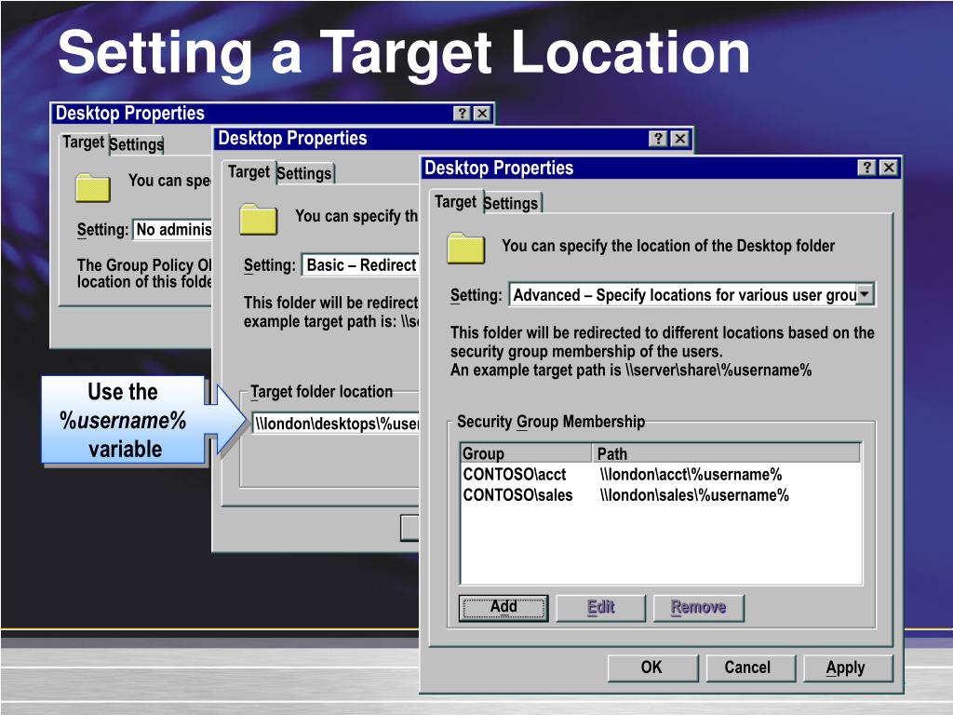Viewport: 953px width, 715px height.
Task: Select the Target tab in the middle dialog
Action: [x=248, y=172]
